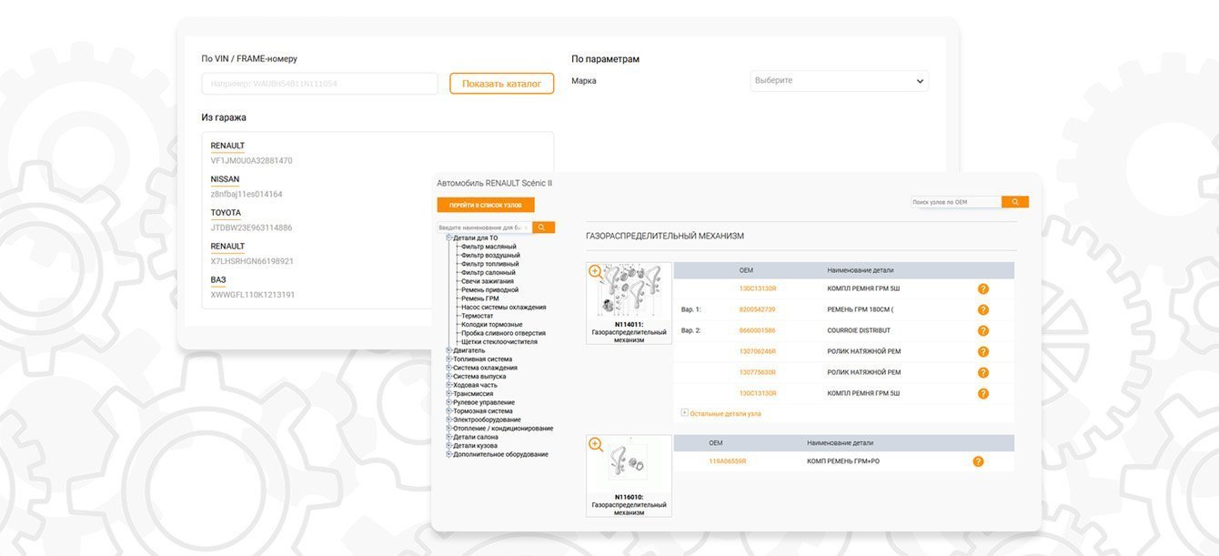The height and width of the screenshot is (556, 1219).
Task: Open help icon for КОМП РЕМЕНЬ ГРМ+РО row
Action: coord(978,461)
